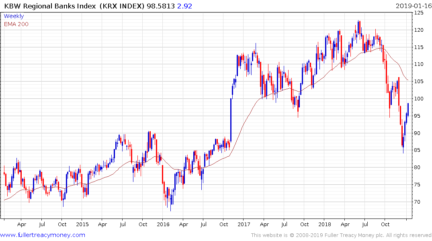Click the 95 price axis label
432x241 pixels.
click(x=418, y=116)
